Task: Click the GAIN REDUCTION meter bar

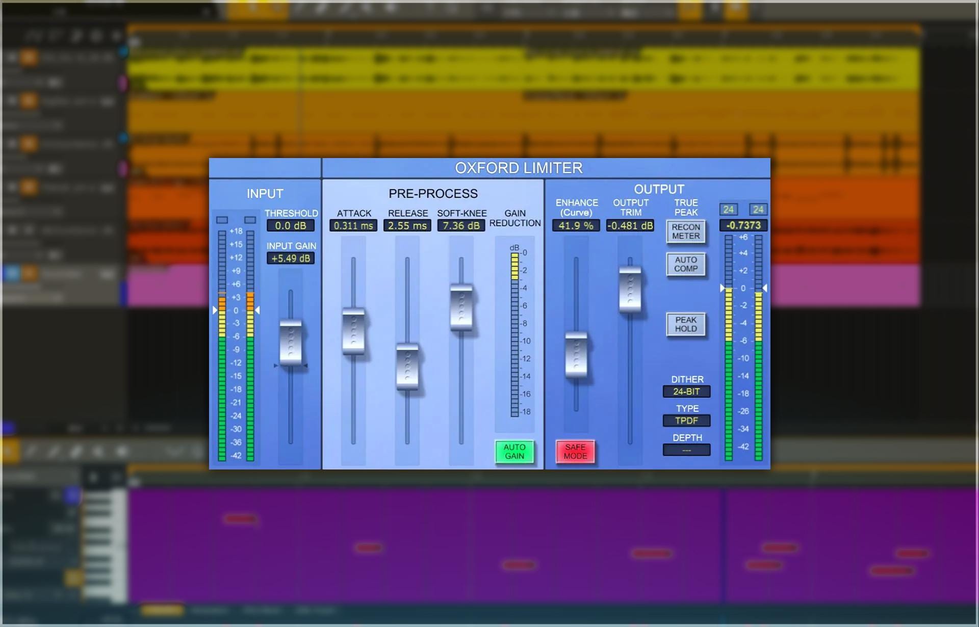Action: [x=515, y=334]
